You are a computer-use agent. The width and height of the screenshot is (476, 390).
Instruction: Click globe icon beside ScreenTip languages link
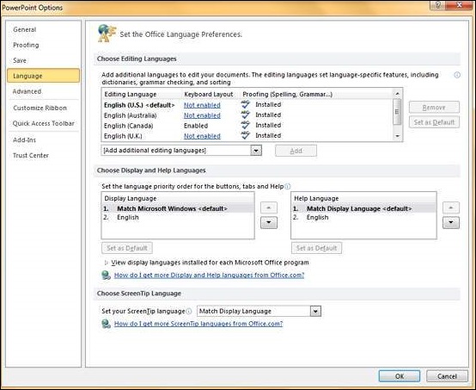click(x=106, y=324)
